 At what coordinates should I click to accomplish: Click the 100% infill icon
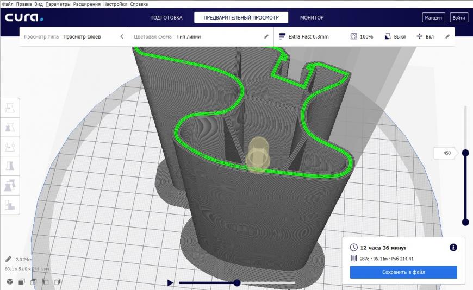pyautogui.click(x=353, y=36)
